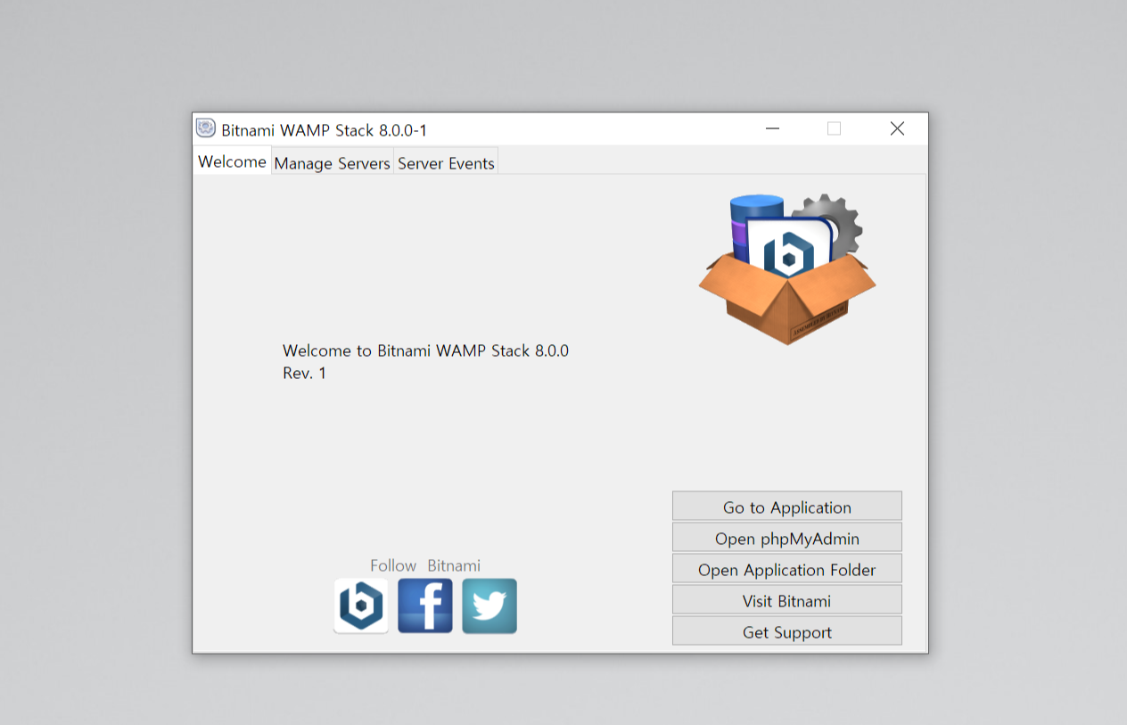
Task: Click the Bitnami stack box logo image
Action: (x=787, y=269)
